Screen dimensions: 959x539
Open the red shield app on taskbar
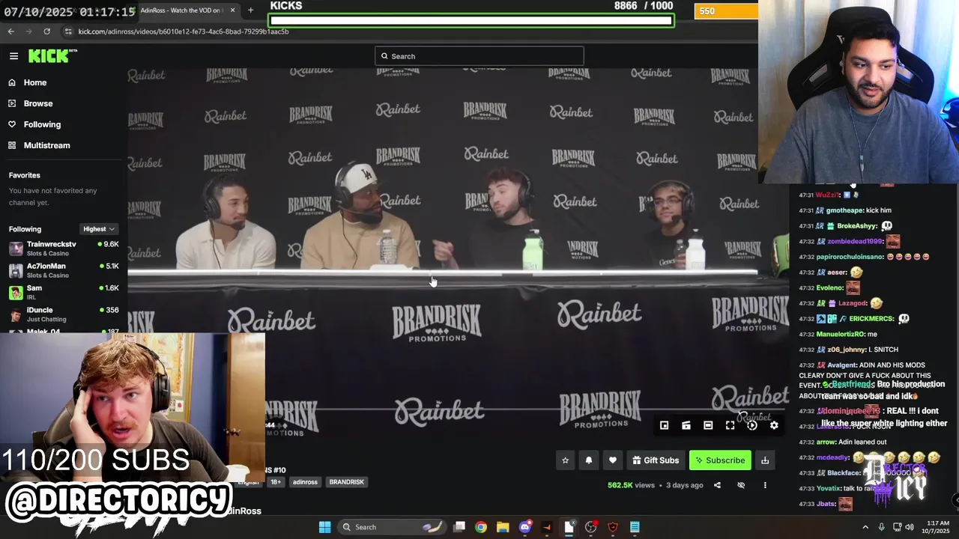tap(613, 527)
